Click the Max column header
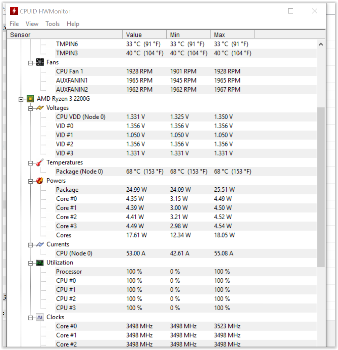The height and width of the screenshot is (350, 338). click(232, 35)
